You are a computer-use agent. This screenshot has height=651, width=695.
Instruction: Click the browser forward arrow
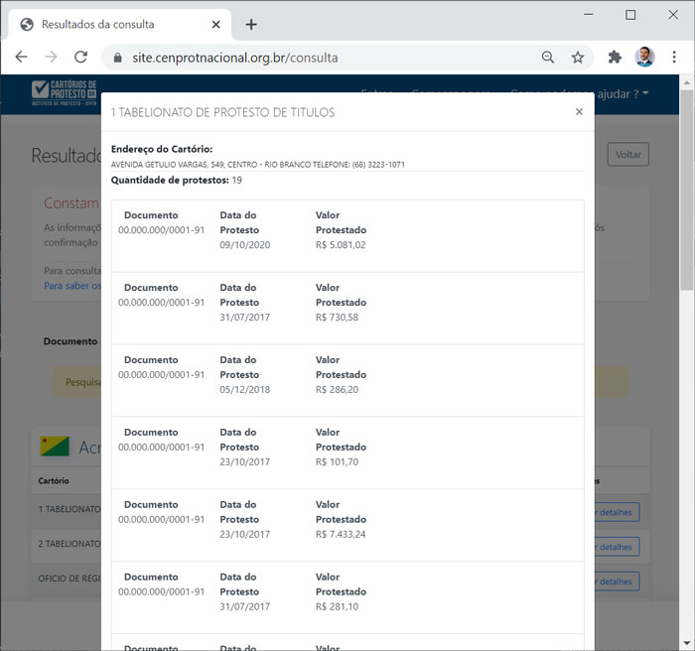51,57
